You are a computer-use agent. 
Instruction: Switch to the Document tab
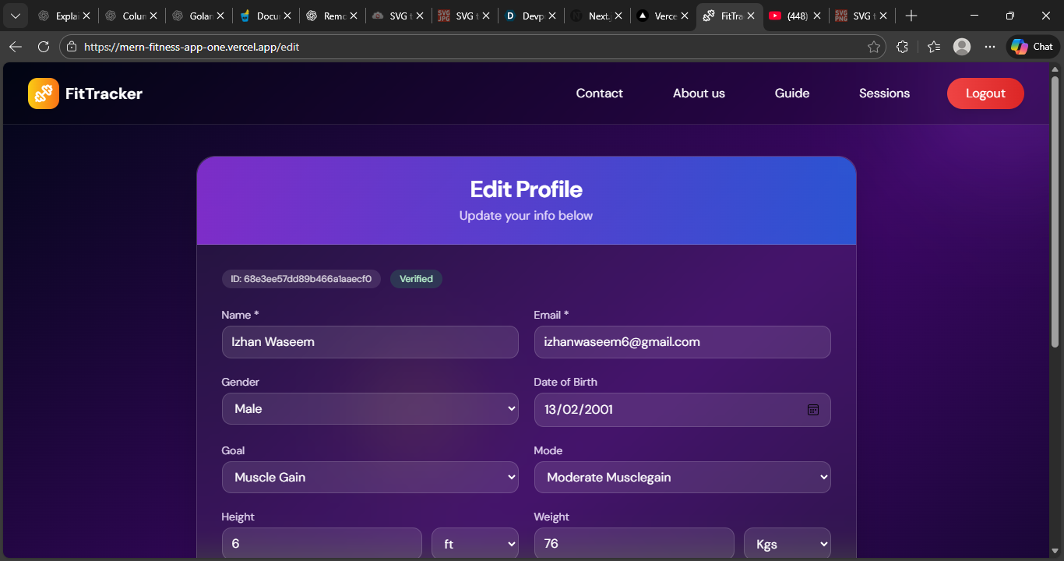[265, 16]
